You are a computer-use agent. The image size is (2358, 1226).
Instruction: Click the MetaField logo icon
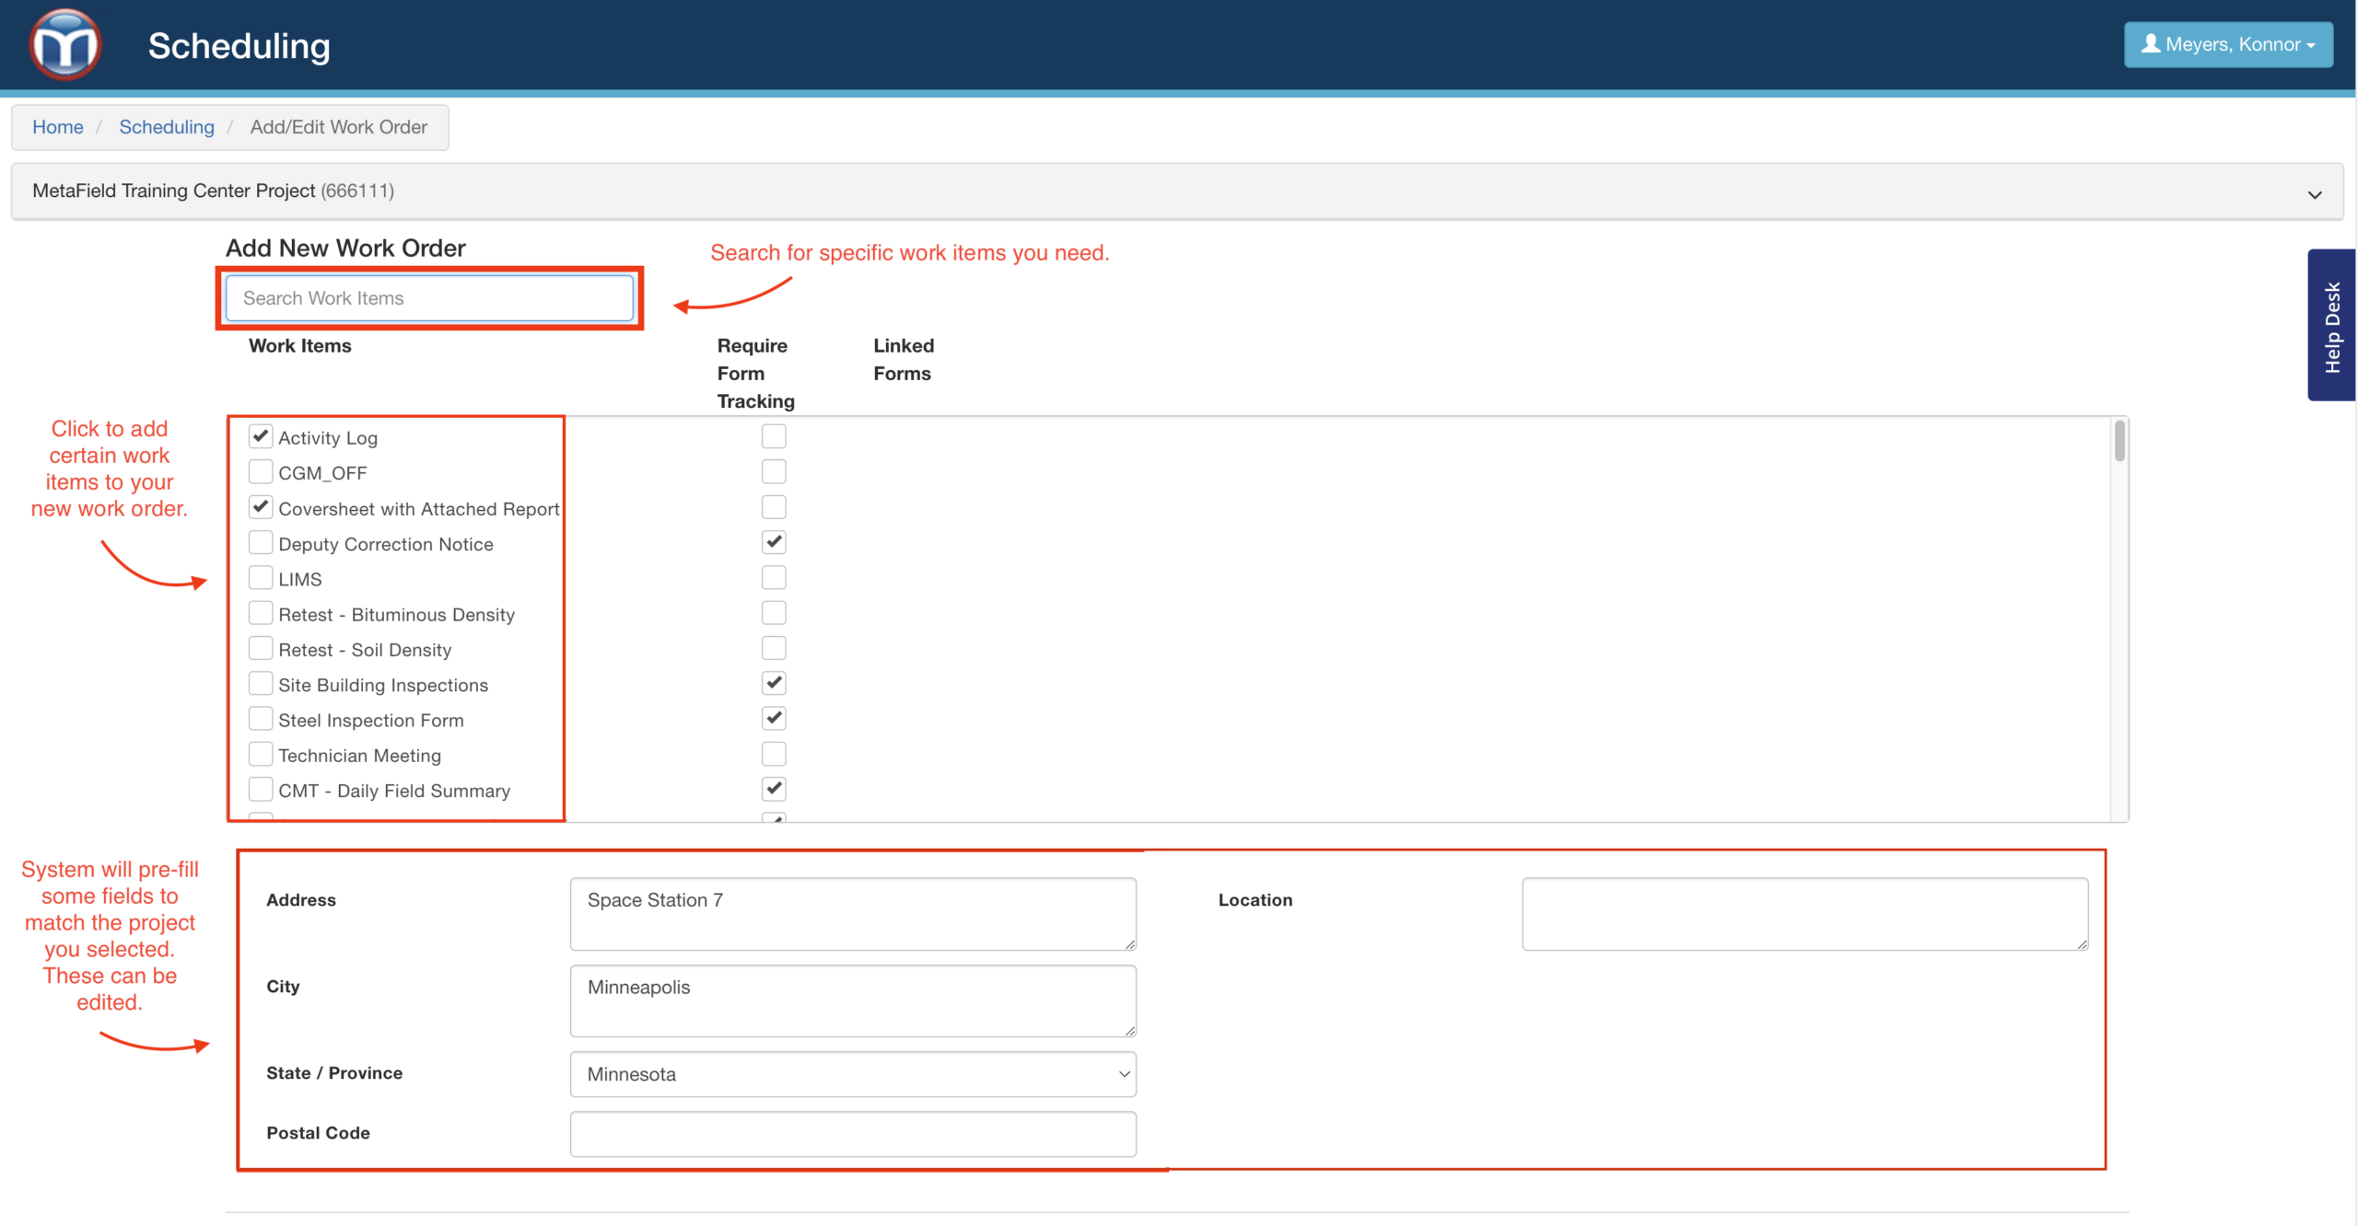64,44
